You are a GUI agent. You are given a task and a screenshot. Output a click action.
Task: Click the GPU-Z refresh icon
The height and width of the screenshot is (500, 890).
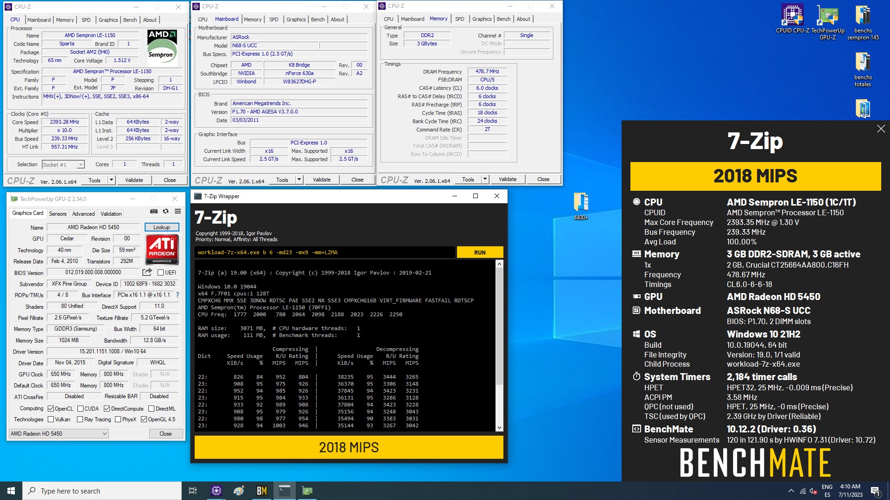click(x=165, y=212)
